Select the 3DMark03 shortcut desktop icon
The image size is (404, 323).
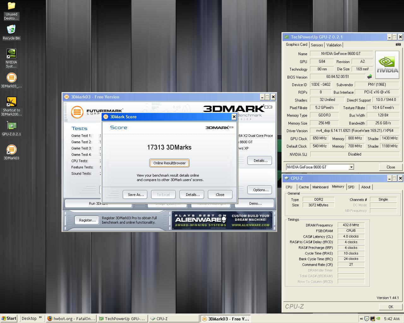(x=11, y=150)
